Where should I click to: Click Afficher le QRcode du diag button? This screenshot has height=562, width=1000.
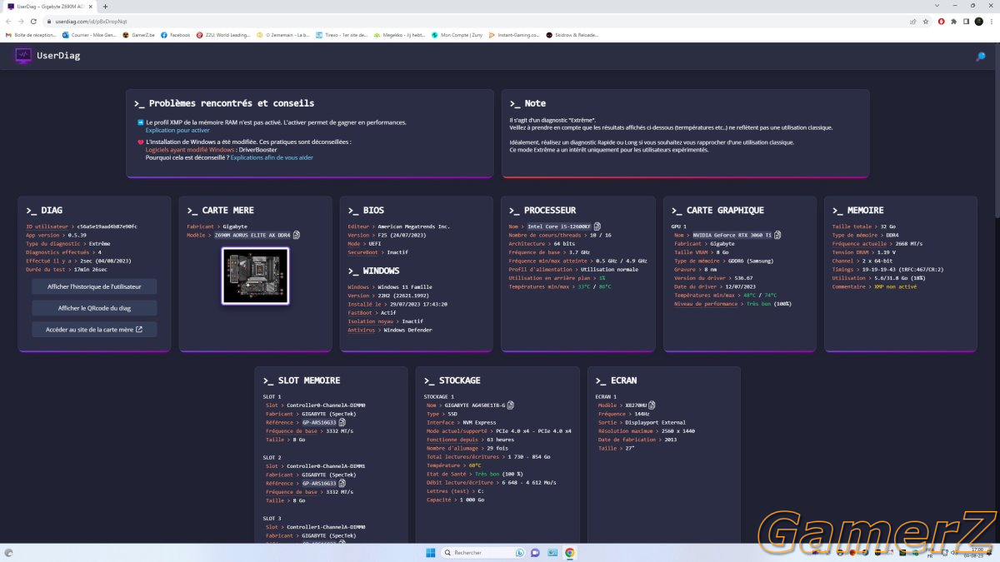94,308
